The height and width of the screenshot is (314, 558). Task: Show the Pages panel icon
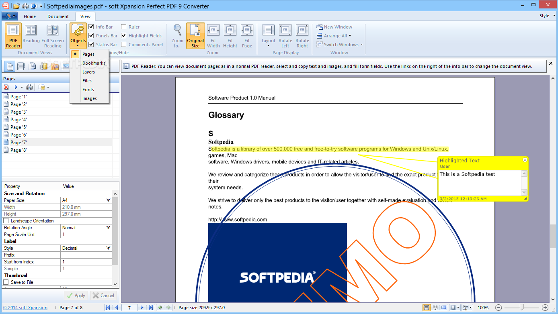[x=10, y=66]
